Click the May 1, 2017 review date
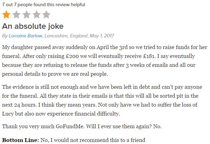This screenshot has height=144, width=210. pyautogui.click(x=102, y=36)
